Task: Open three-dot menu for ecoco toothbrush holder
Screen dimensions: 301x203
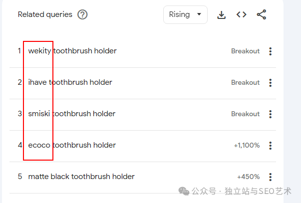Action: [271, 146]
